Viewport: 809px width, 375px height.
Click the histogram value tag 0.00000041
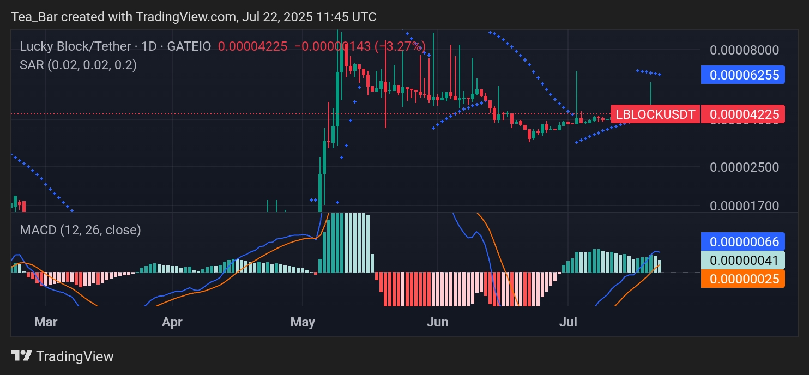tap(743, 260)
